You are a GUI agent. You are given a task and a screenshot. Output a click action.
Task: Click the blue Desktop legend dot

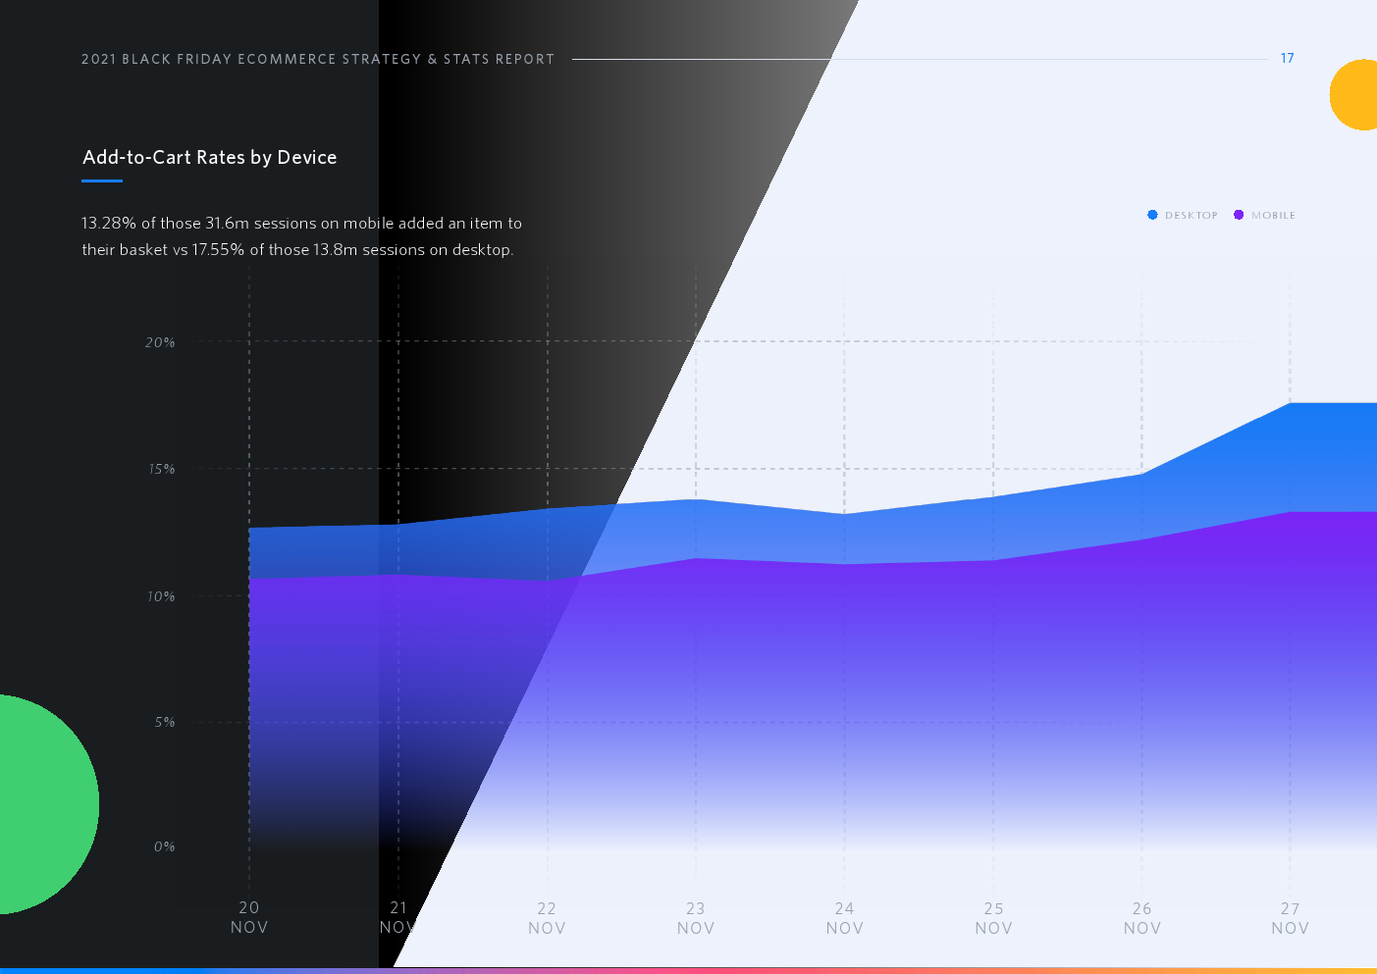[x=1152, y=215]
